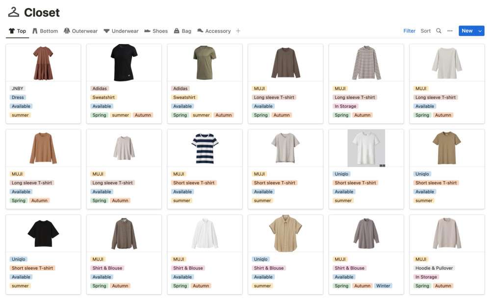Open the black Uniqlo T-shirt thumbnail
This screenshot has width=493, height=299.
[43, 233]
